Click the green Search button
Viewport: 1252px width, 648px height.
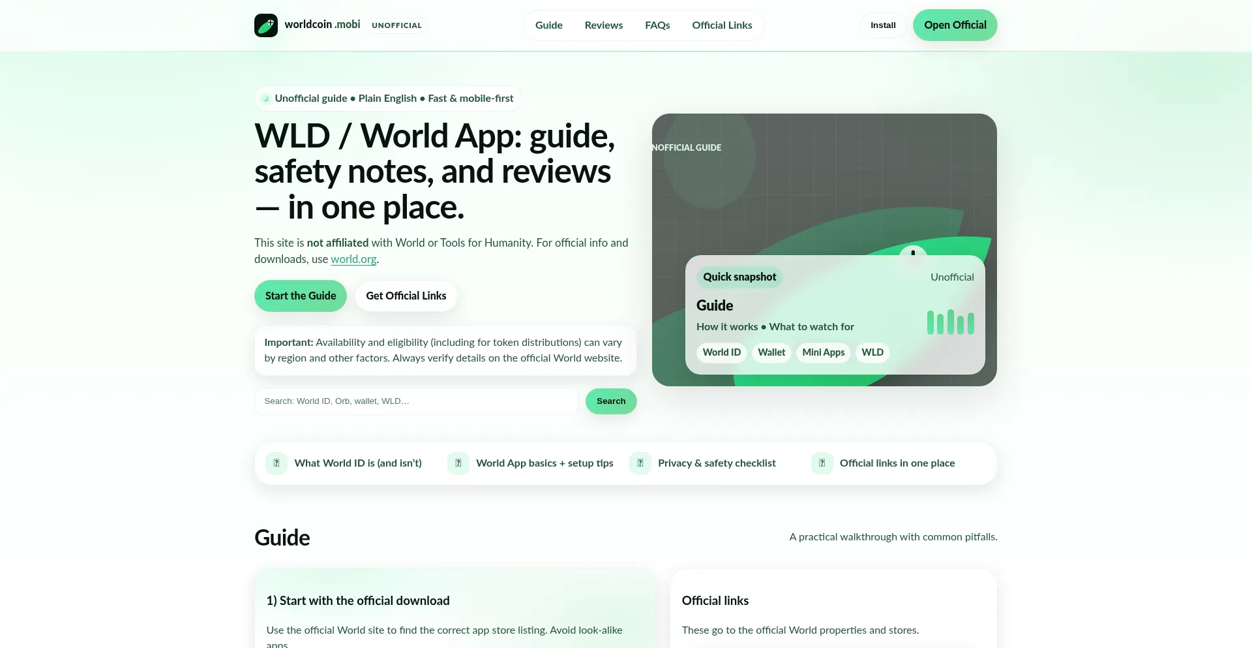pyautogui.click(x=611, y=401)
